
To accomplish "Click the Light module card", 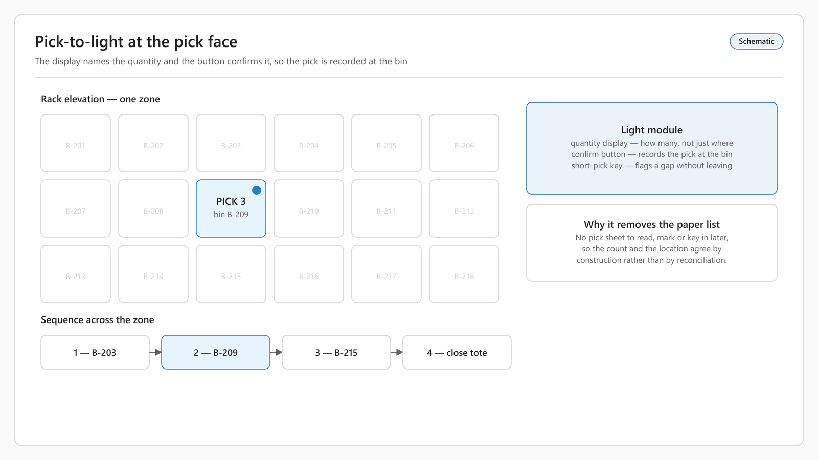I will (652, 148).
